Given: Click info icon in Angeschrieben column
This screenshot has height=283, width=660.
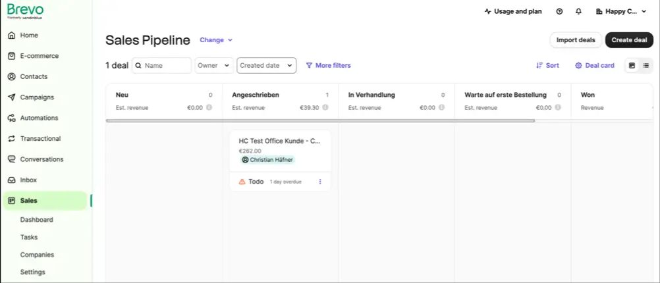Looking at the screenshot, I should coord(325,108).
